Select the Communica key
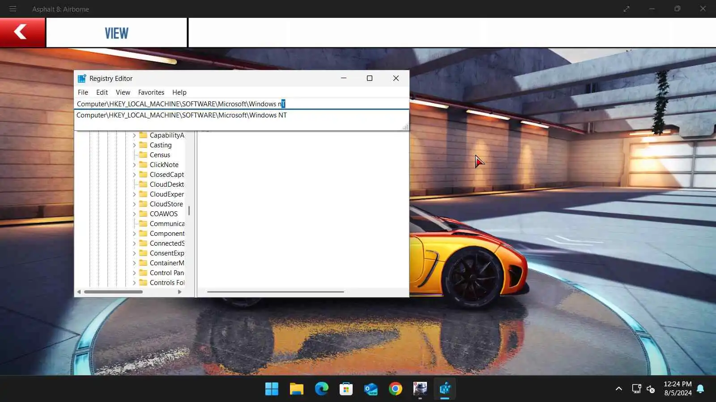 (x=167, y=224)
